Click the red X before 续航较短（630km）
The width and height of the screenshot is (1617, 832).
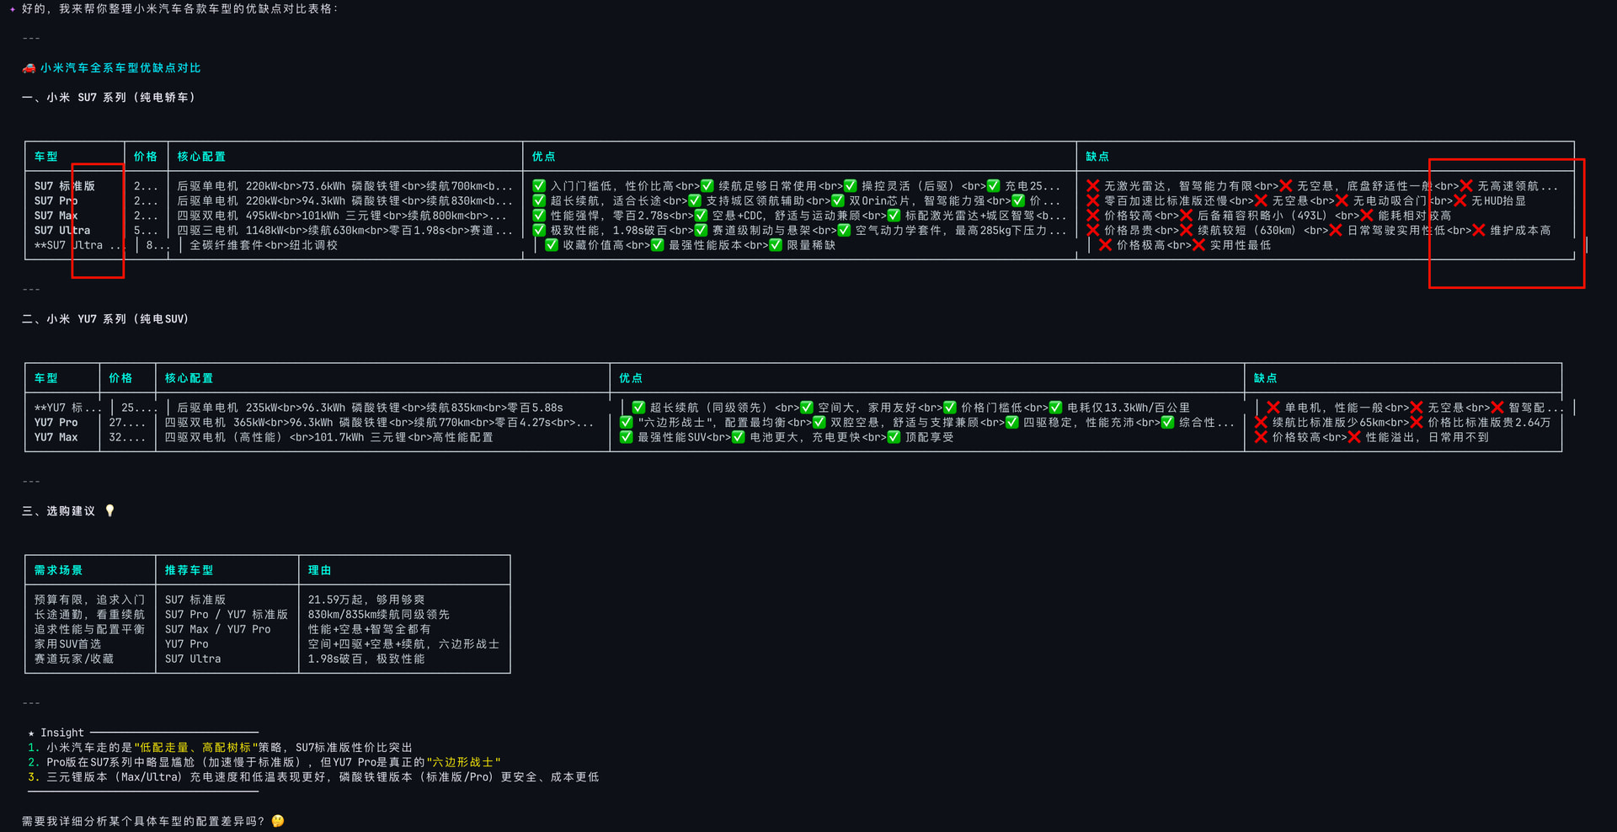click(x=1187, y=231)
